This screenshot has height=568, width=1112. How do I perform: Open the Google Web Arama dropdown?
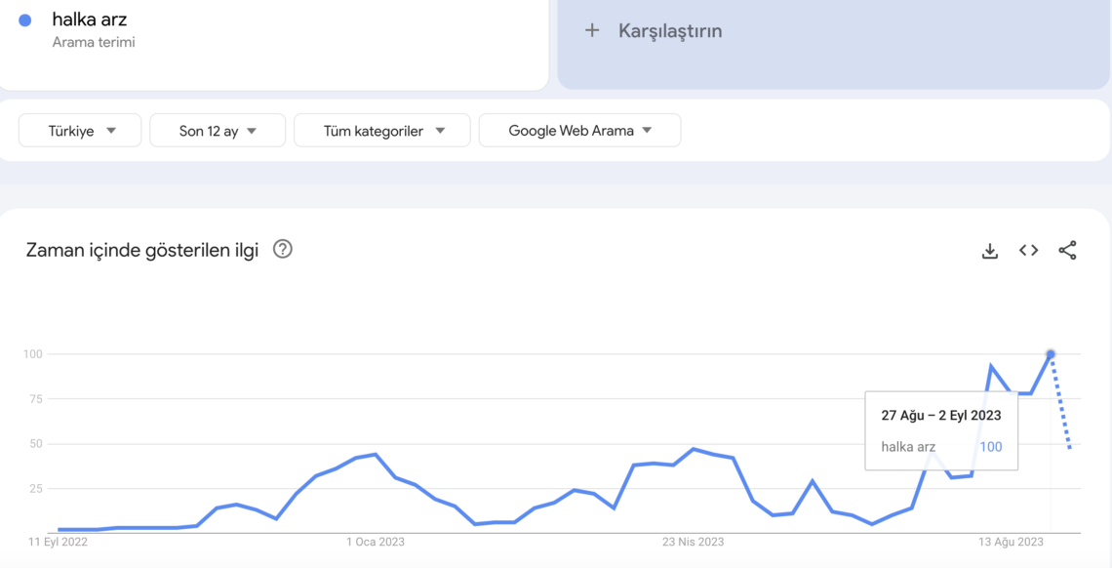tap(580, 131)
